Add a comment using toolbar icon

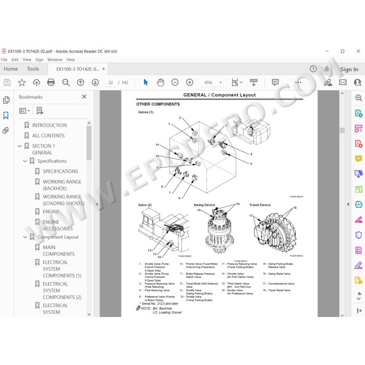275,82
